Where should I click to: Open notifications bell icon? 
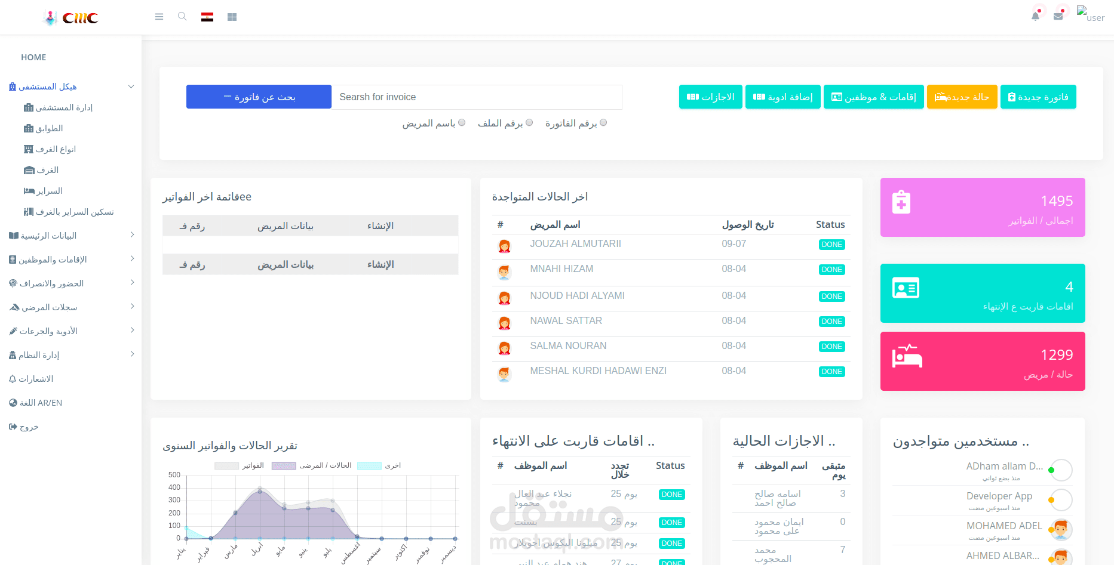coord(1035,16)
